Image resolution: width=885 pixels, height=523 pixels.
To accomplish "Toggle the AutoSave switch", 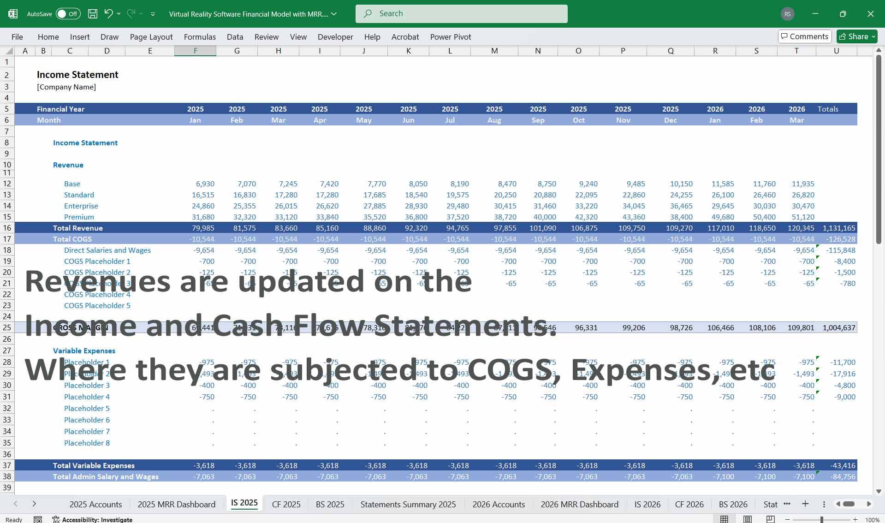I will (68, 14).
